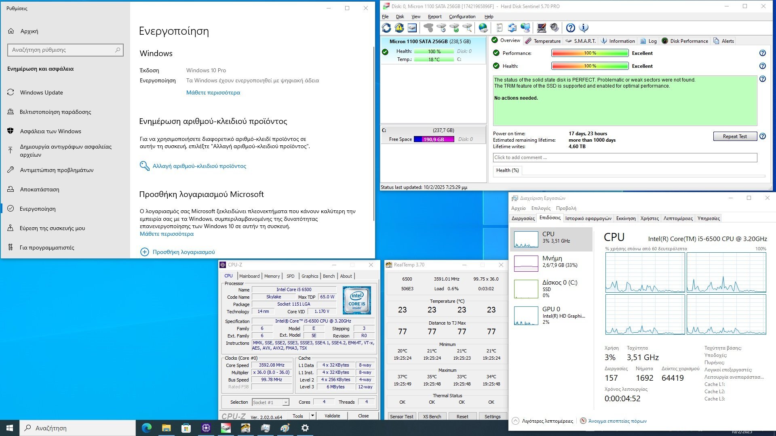Open Άνοιγμα εποπτείας πόρων link
The height and width of the screenshot is (436, 776).
617,421
